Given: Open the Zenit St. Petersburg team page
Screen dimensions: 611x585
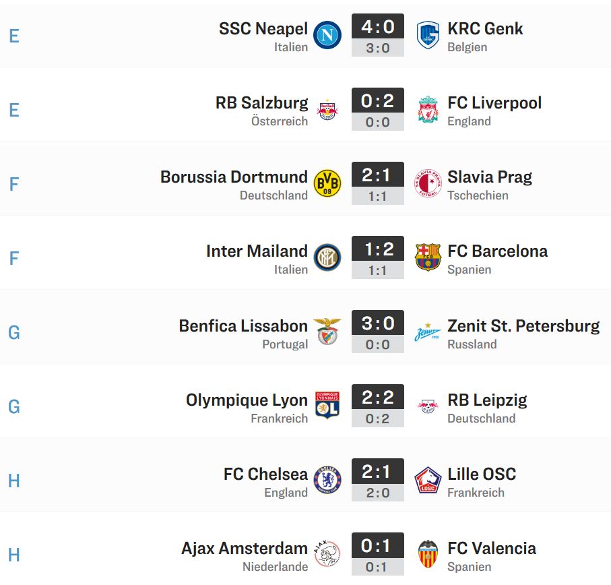Looking at the screenshot, I should pos(523,326).
